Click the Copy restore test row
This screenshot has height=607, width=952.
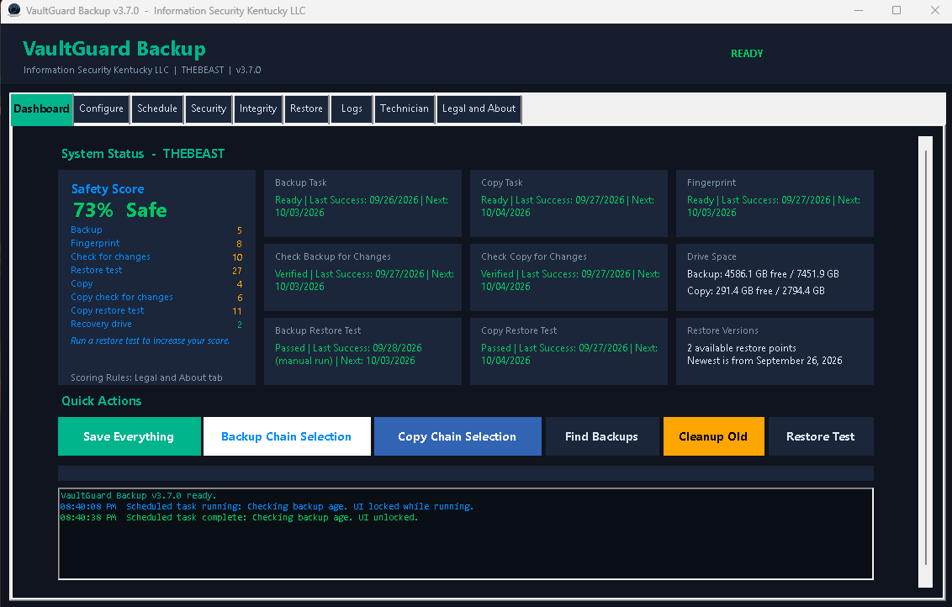[156, 310]
